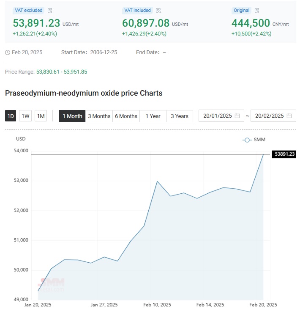The image size is (300, 319).
Task: Choose the 6 Months range
Action: click(x=126, y=116)
